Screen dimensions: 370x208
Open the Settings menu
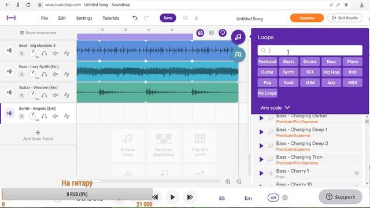[x=84, y=18]
